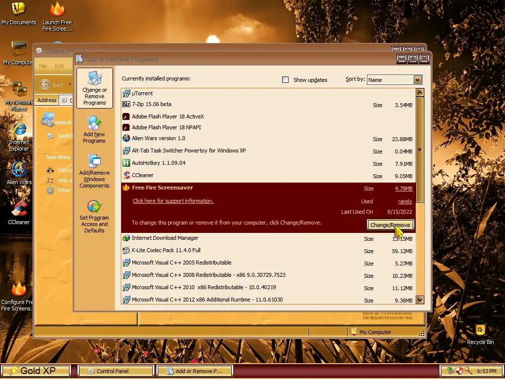Click Adobe Flash Player 18 NPAPI icon
Image resolution: width=505 pixels, height=379 pixels.
(x=126, y=128)
